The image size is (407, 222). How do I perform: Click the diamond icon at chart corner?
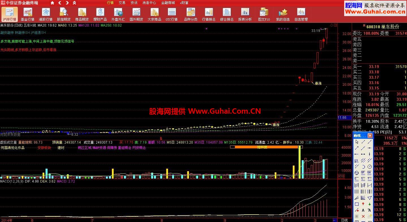click(331, 25)
